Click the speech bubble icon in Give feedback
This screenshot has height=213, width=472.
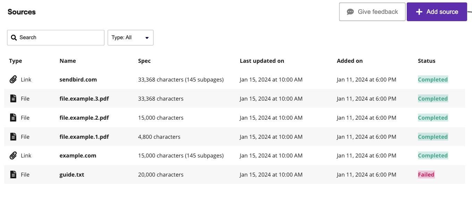tap(350, 12)
